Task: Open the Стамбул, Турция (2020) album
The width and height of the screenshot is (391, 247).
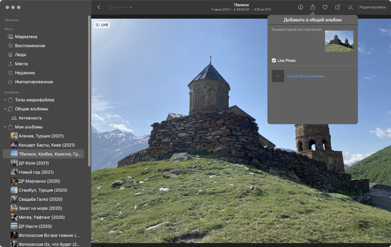Action: (x=43, y=190)
